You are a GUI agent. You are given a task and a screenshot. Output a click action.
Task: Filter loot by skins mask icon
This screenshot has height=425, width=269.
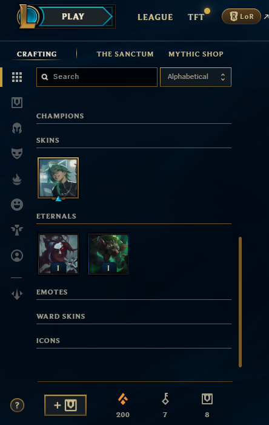click(17, 154)
